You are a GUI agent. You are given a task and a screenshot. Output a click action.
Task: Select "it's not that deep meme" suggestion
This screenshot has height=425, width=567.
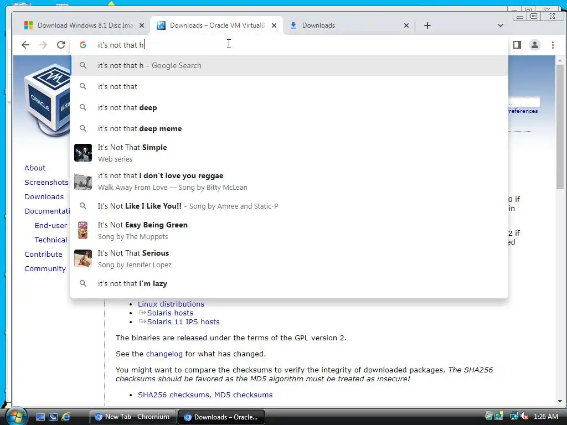289,128
